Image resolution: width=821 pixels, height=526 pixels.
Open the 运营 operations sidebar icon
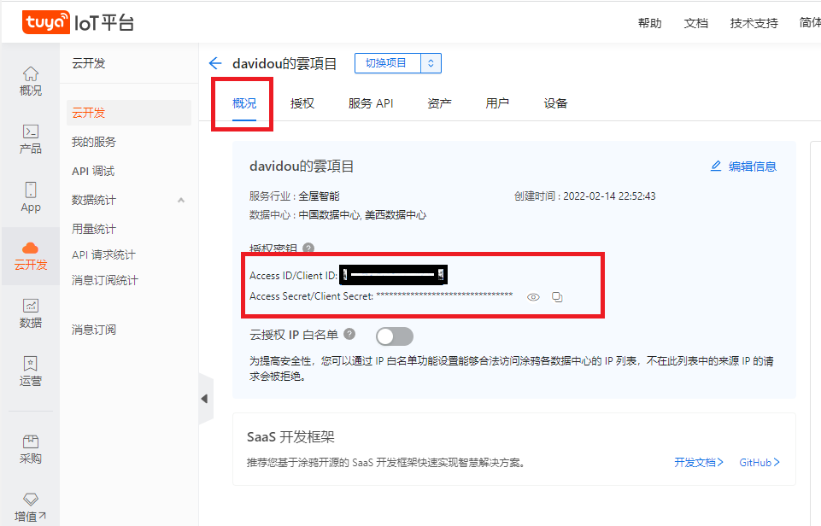click(x=30, y=371)
